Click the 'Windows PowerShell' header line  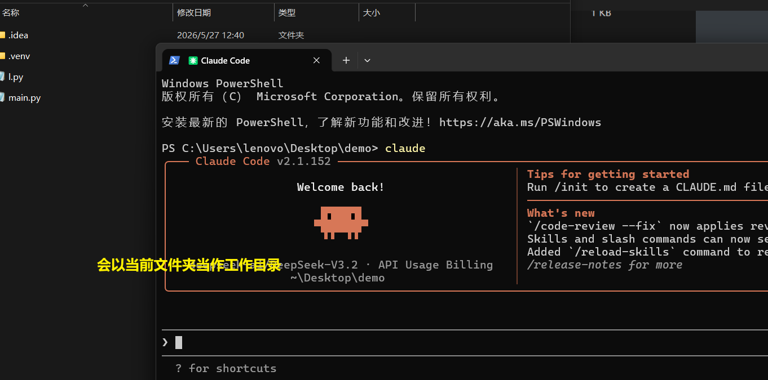tap(222, 83)
